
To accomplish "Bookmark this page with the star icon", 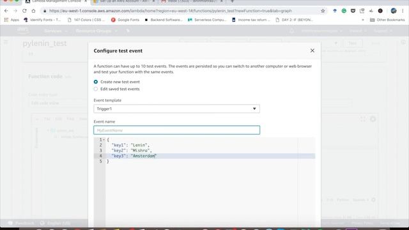I will coord(323,11).
